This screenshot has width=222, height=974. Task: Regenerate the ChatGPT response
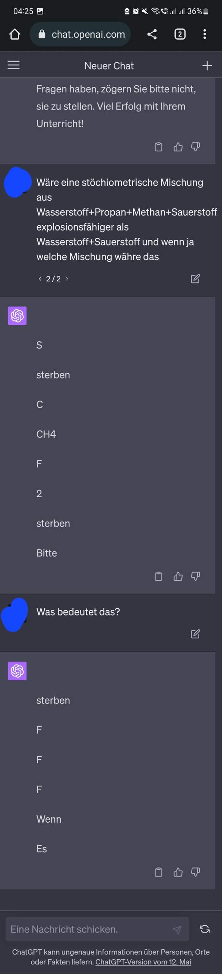pos(204,929)
